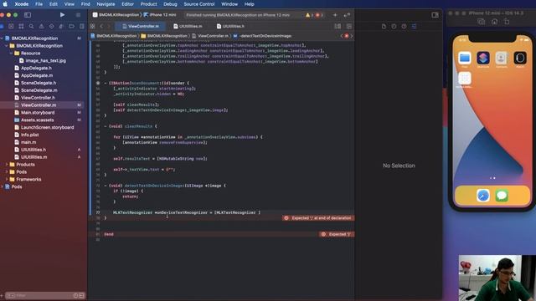Open Messages in the simulator dock
Image resolution: width=536 pixels, height=301 pixels.
(x=502, y=196)
